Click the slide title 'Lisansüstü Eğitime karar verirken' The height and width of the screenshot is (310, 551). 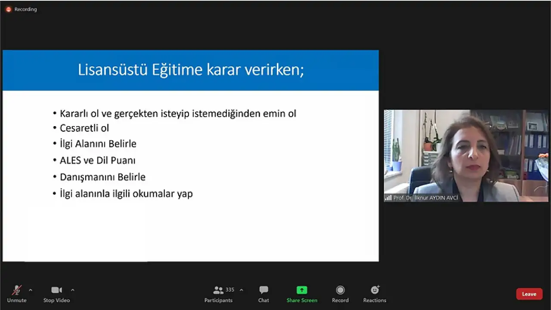[191, 70]
